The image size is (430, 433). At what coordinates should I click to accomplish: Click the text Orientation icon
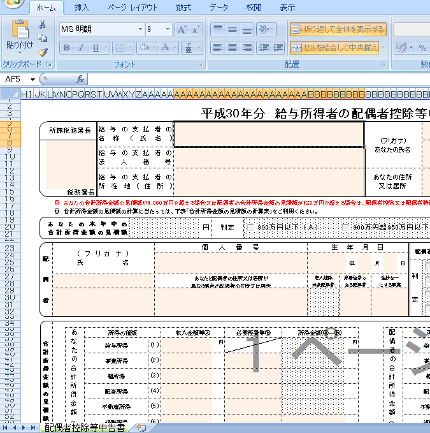click(x=264, y=29)
